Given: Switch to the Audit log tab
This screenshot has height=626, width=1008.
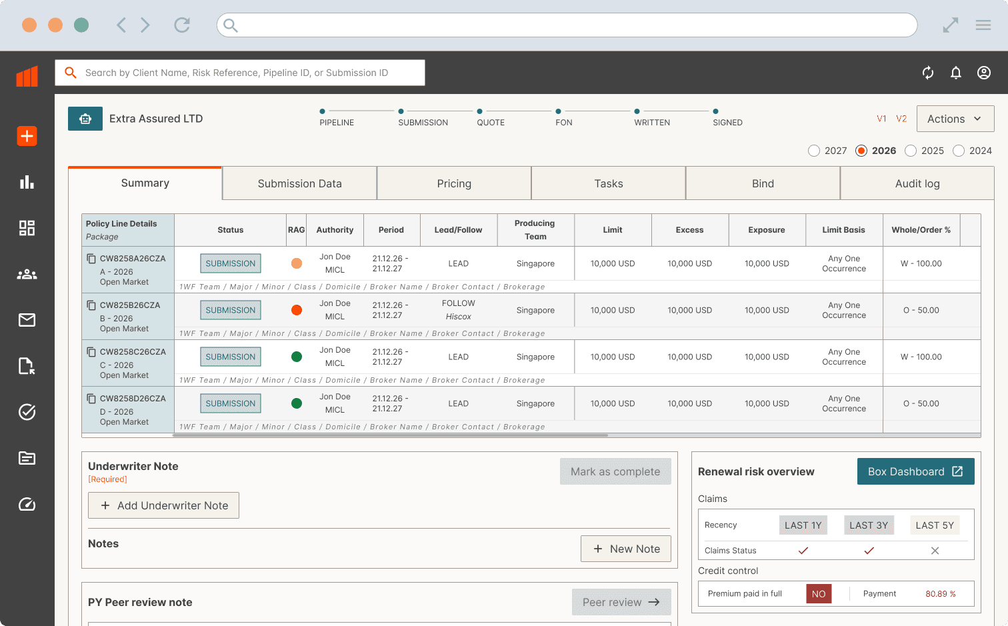Looking at the screenshot, I should pos(917,183).
